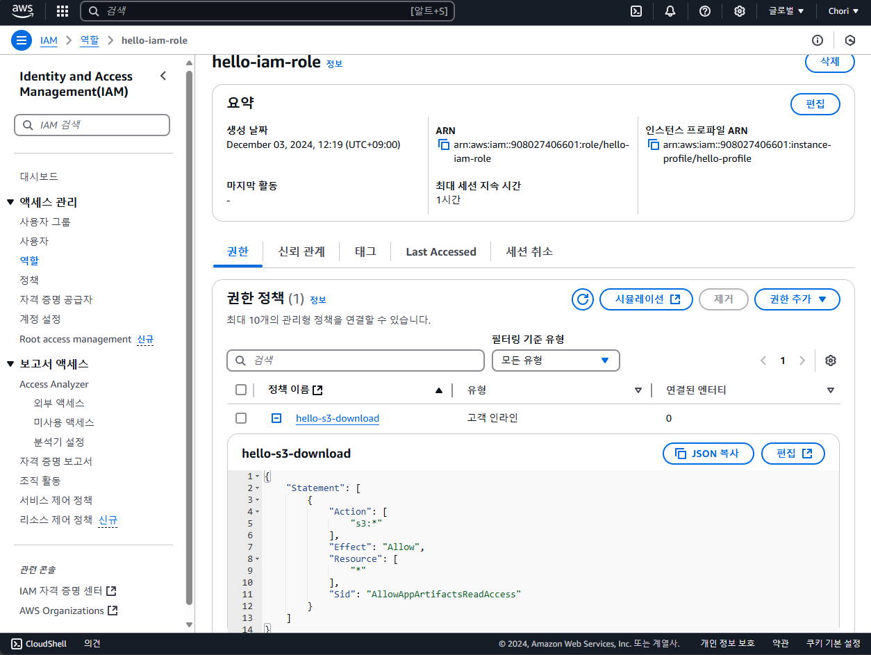The image size is (871, 655).
Task: Open the hello-s3-download policy link
Action: (x=338, y=418)
